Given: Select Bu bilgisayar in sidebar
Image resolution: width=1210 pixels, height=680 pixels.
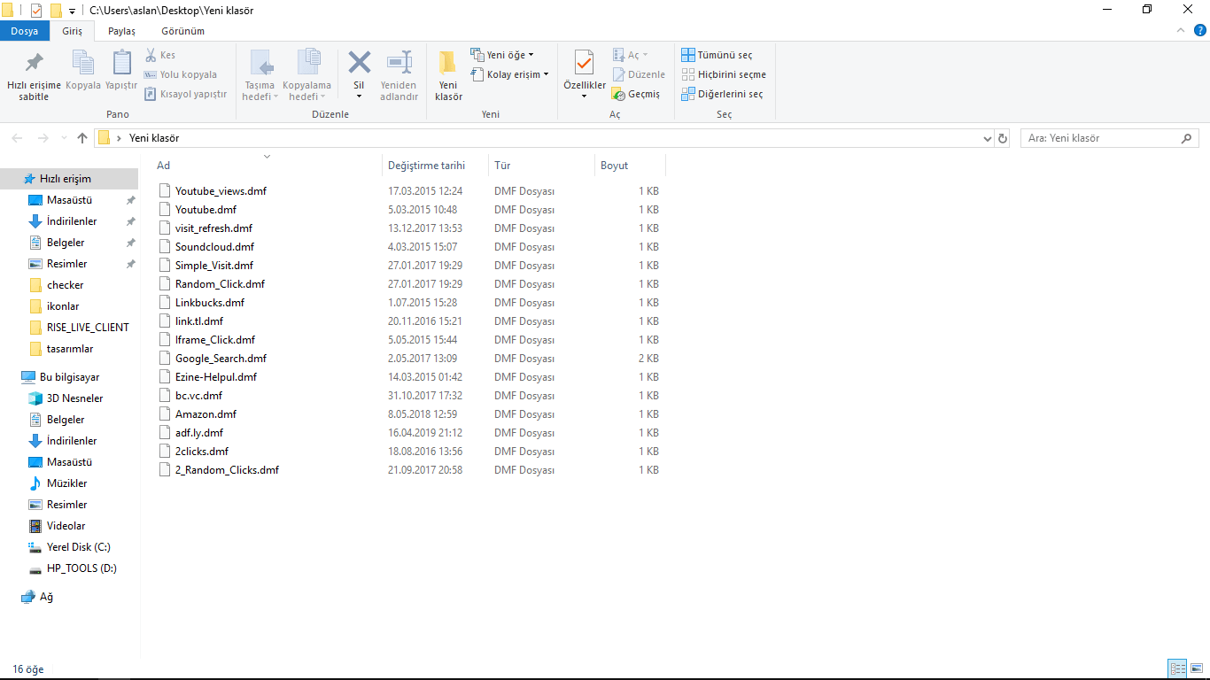Looking at the screenshot, I should point(69,377).
